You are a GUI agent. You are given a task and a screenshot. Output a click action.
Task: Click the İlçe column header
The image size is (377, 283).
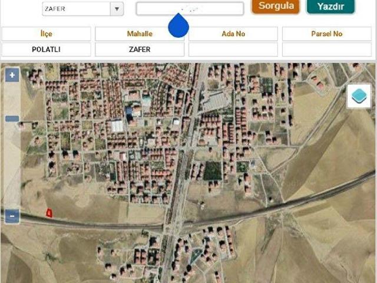coord(46,34)
